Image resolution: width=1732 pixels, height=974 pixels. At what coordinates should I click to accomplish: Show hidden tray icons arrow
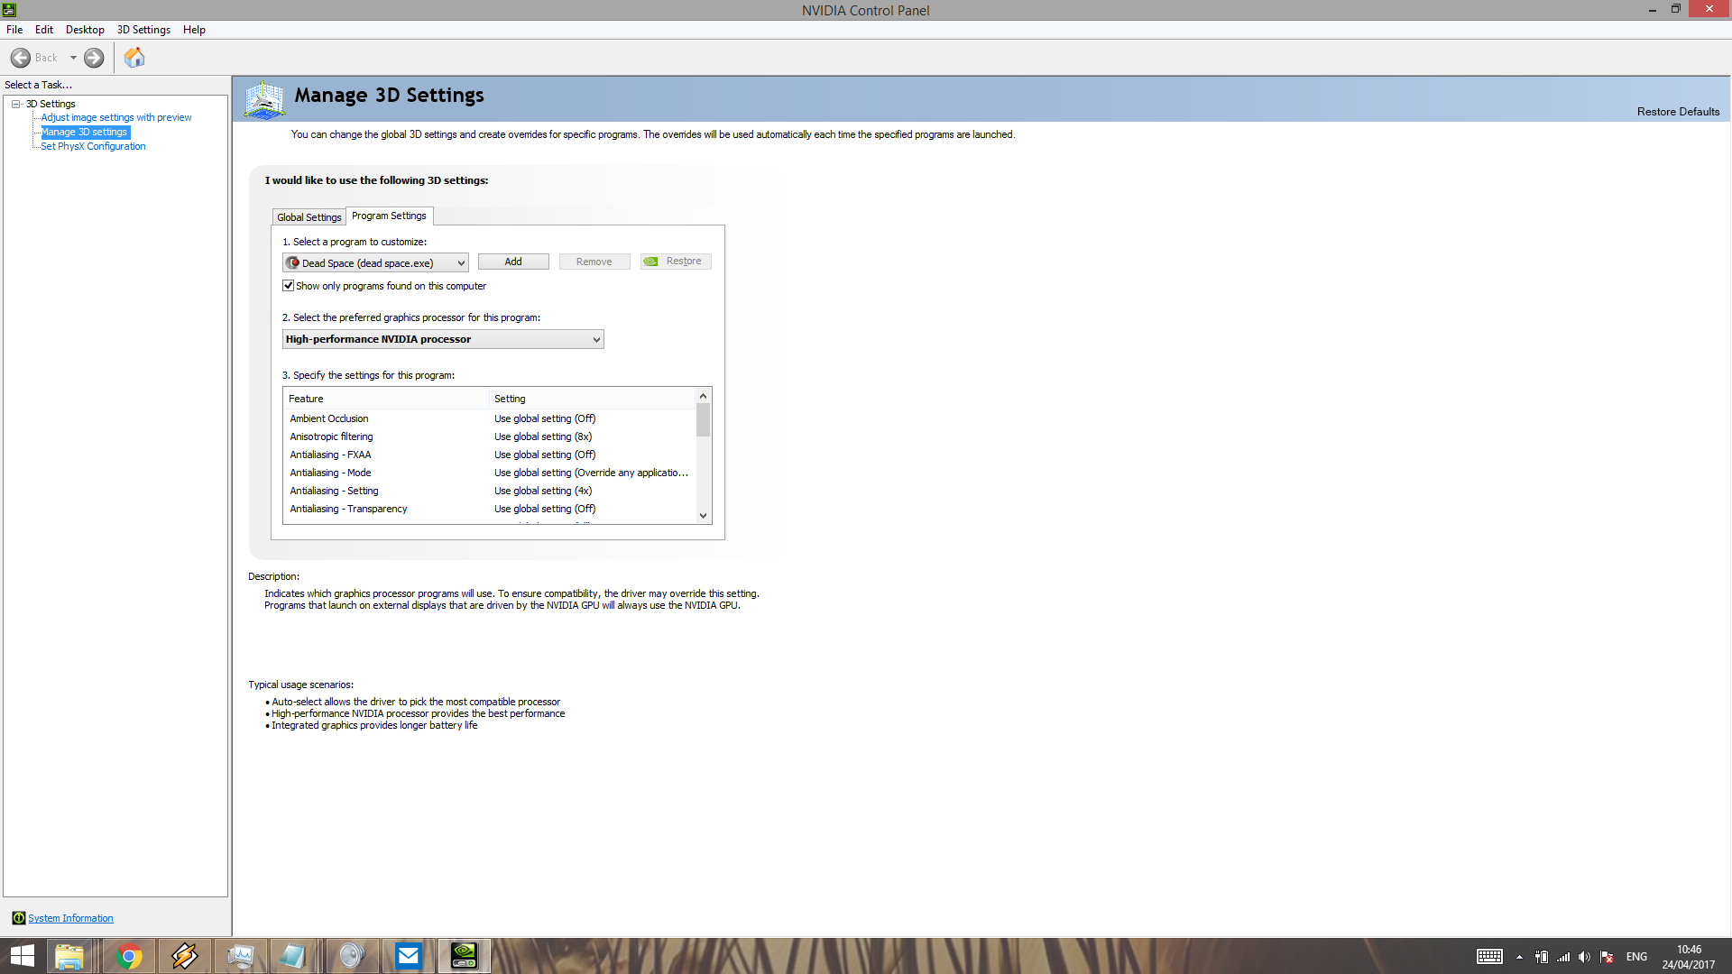pyautogui.click(x=1519, y=957)
